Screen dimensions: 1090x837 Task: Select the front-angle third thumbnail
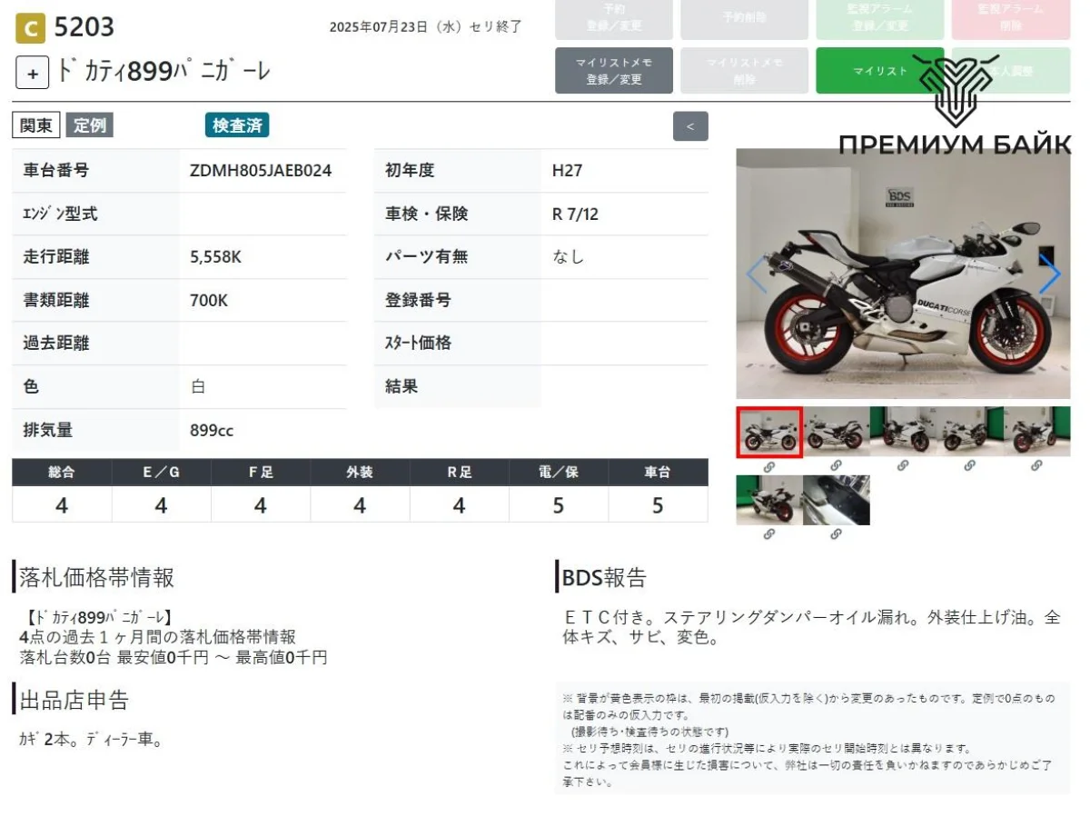(903, 431)
